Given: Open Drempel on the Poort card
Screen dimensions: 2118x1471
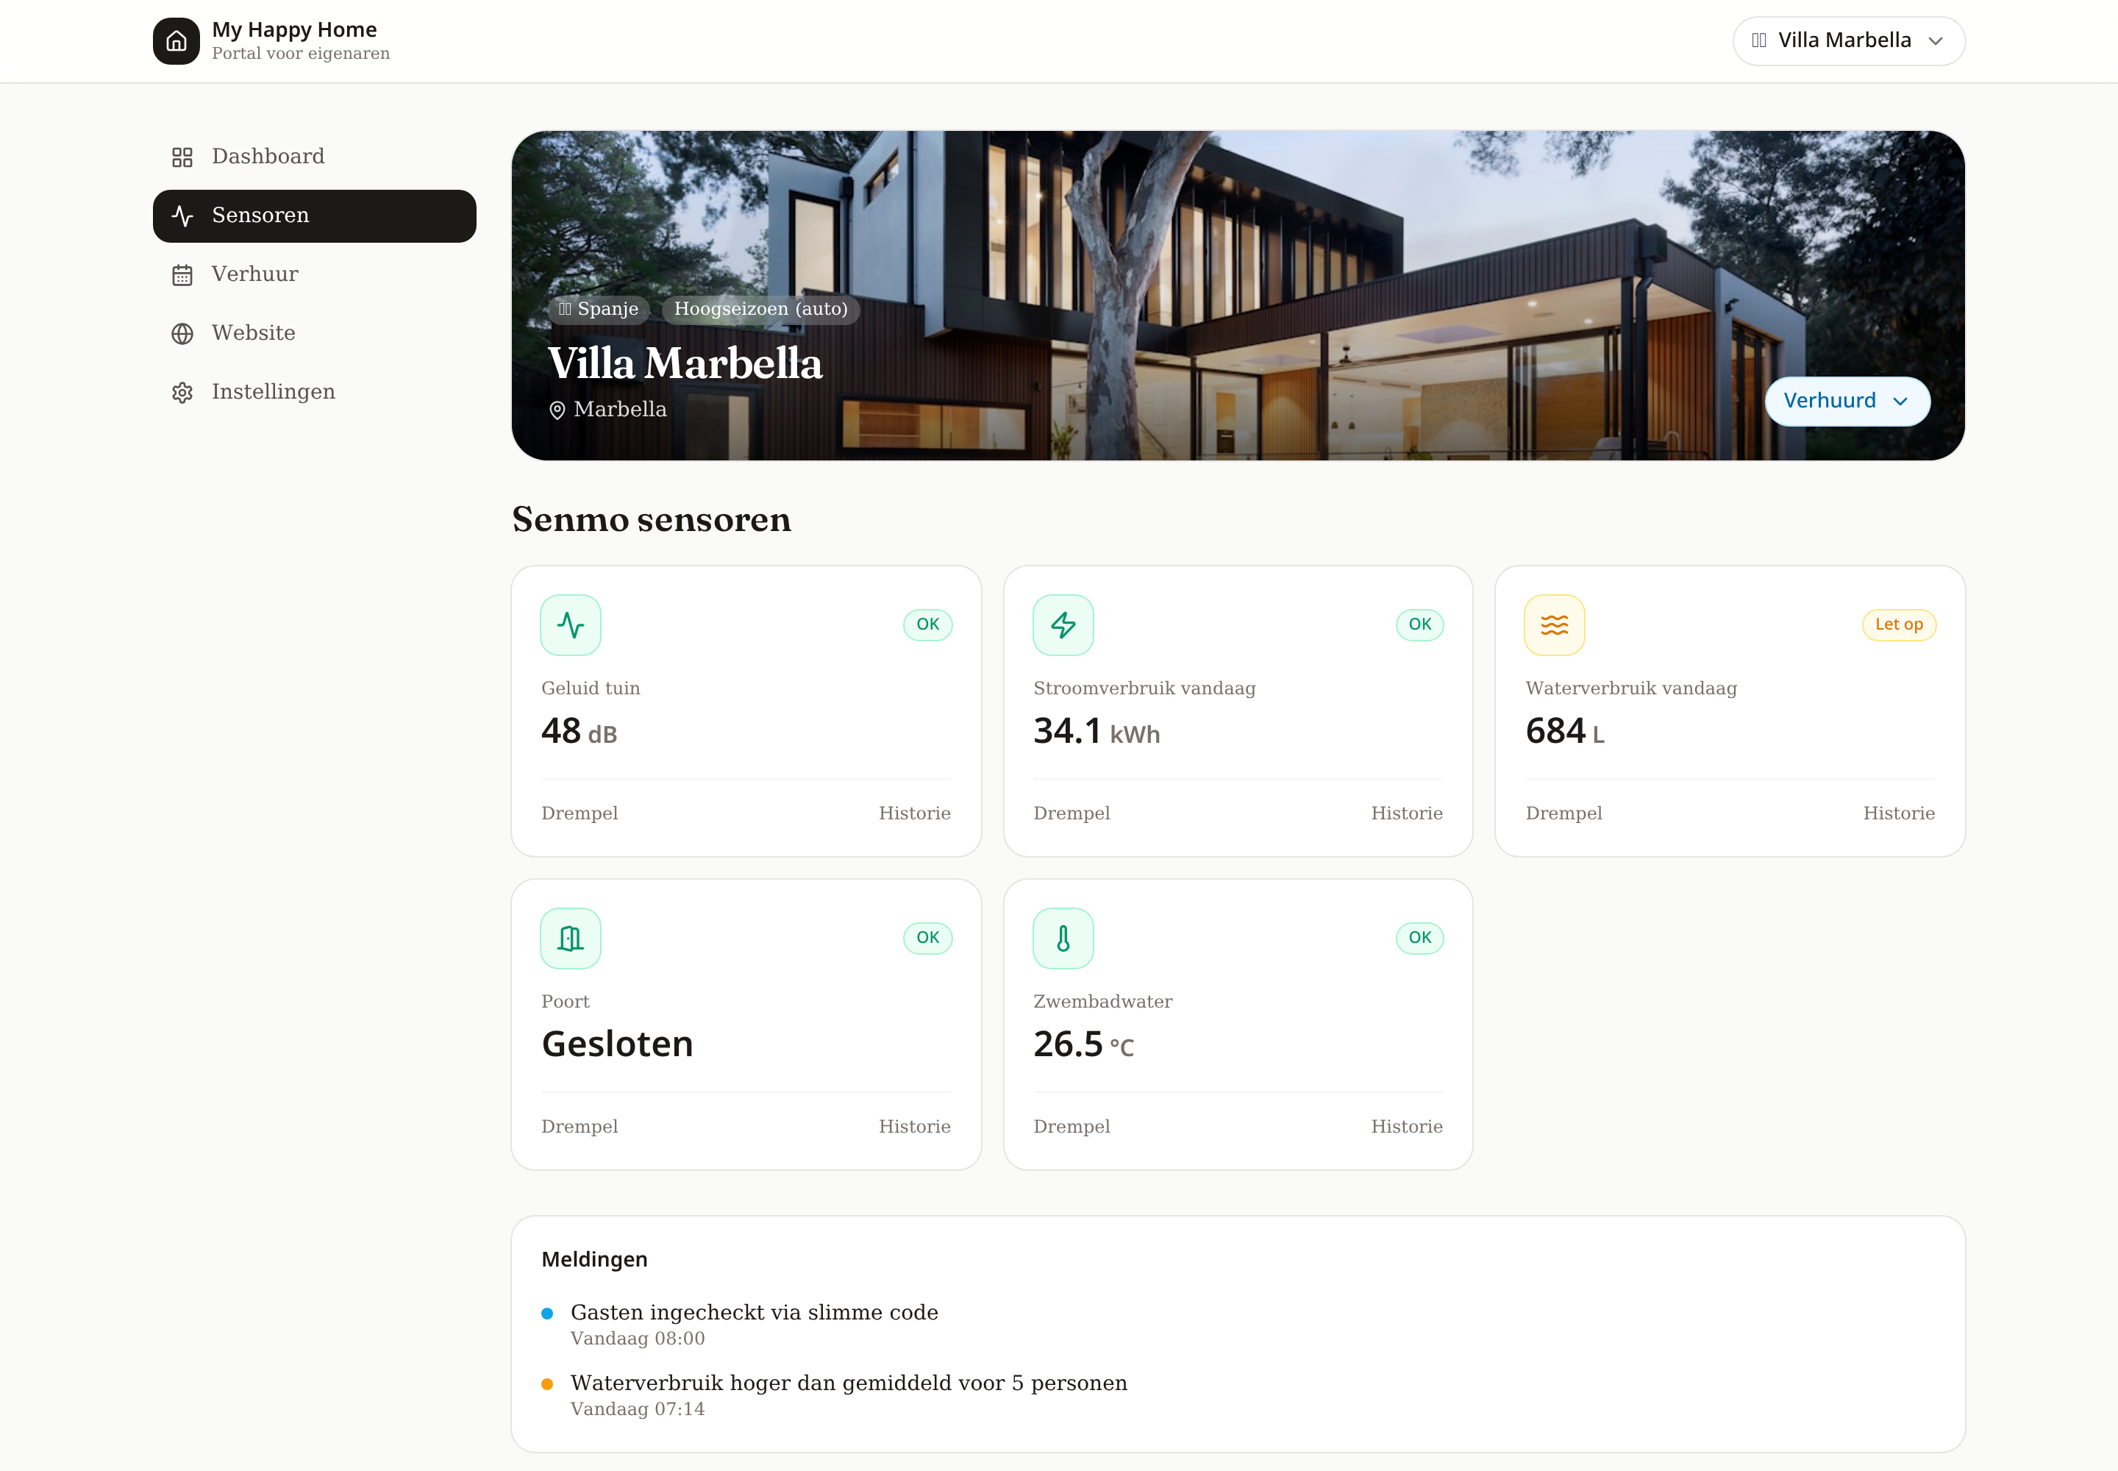Looking at the screenshot, I should pos(579,1126).
